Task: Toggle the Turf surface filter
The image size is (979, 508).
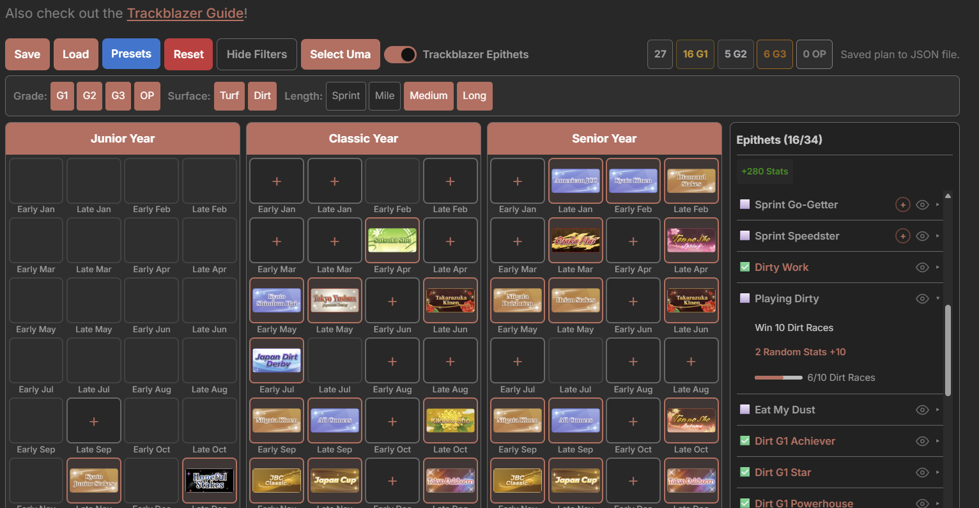Action: 229,96
